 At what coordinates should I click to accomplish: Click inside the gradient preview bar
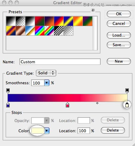tap(67, 98)
